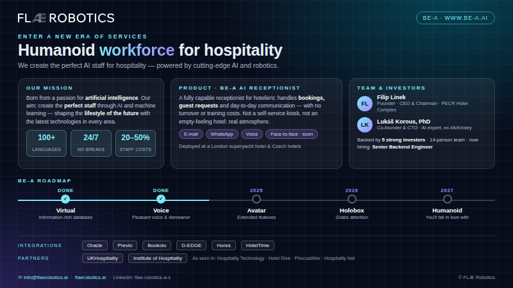513x288 pixels.
Task: Click the Avatar roadmap title
Action: [x=256, y=211]
